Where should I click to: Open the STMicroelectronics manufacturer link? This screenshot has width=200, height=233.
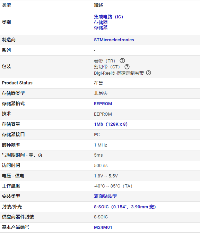(114, 40)
